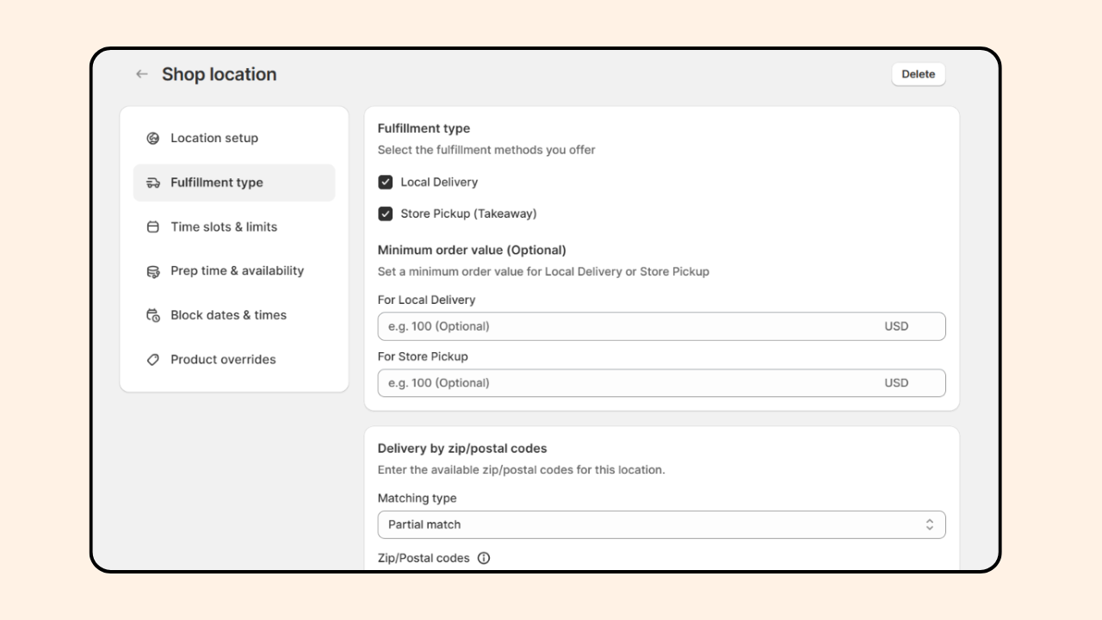Screen dimensions: 1102x620
Task: Click the Block dates & times icon
Action: pos(153,315)
